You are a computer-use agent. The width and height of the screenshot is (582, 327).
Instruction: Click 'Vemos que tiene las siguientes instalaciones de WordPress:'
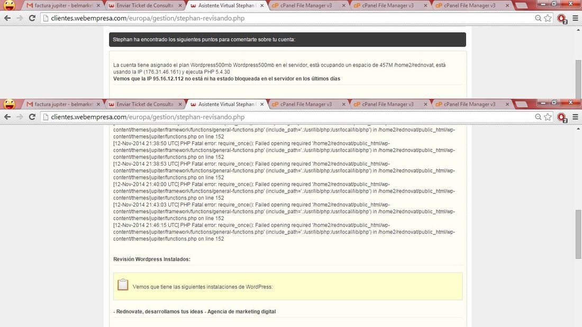click(x=202, y=287)
